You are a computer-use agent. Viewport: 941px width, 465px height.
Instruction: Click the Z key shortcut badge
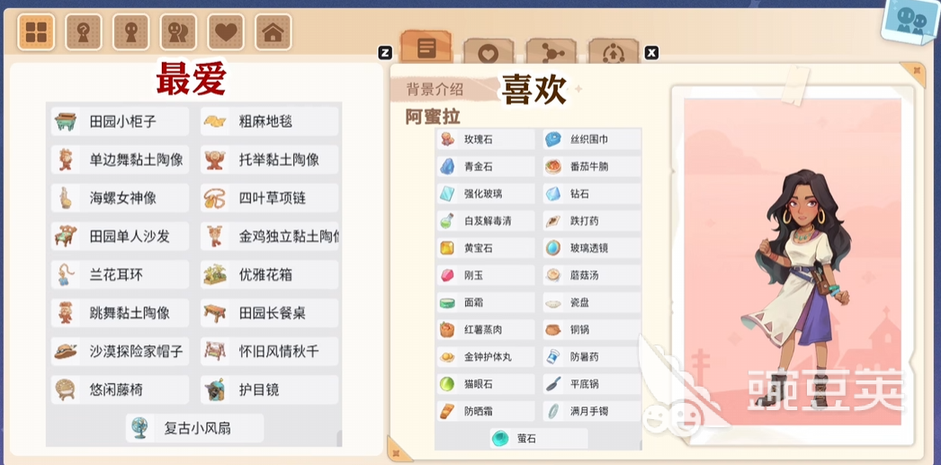(385, 53)
